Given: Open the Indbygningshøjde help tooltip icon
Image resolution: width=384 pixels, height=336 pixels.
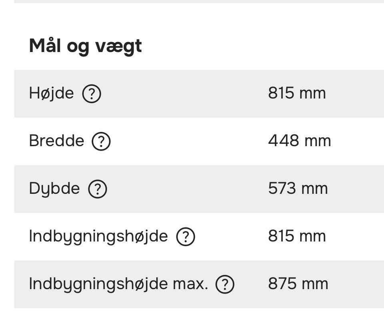Looking at the screenshot, I should [x=186, y=237].
